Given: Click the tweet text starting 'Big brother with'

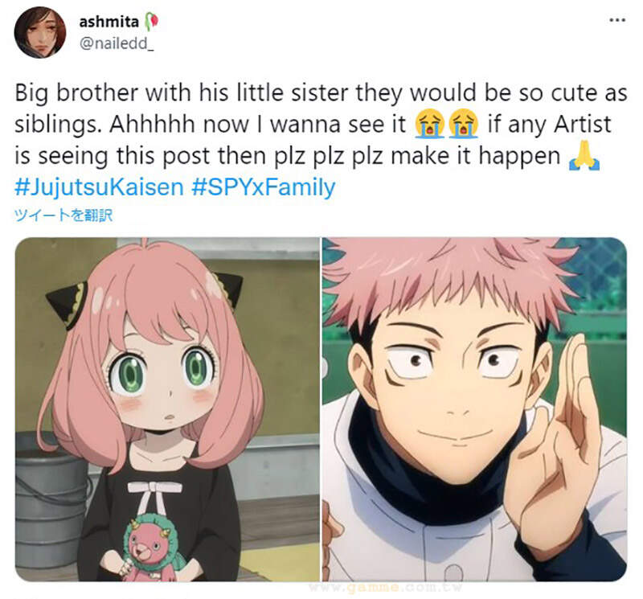Looking at the screenshot, I should tap(321, 124).
